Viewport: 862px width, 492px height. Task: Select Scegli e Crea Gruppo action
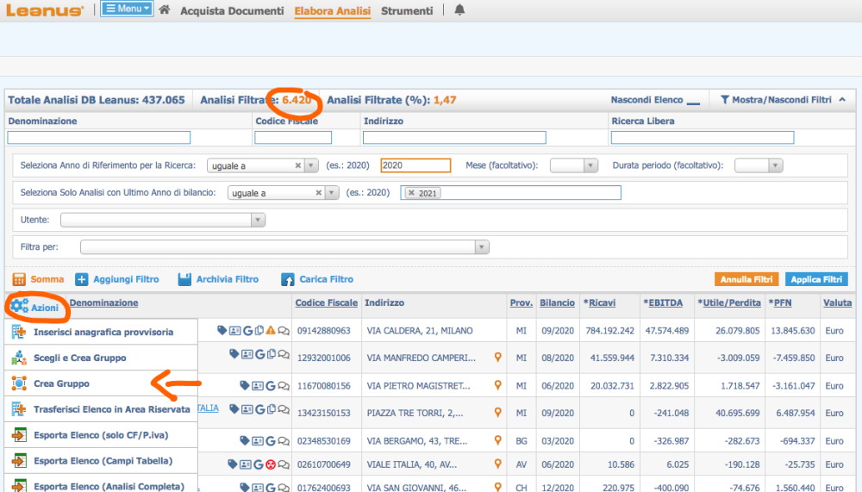pyautogui.click(x=101, y=358)
